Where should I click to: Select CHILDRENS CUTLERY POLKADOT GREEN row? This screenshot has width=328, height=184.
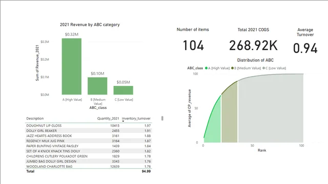pos(88,156)
